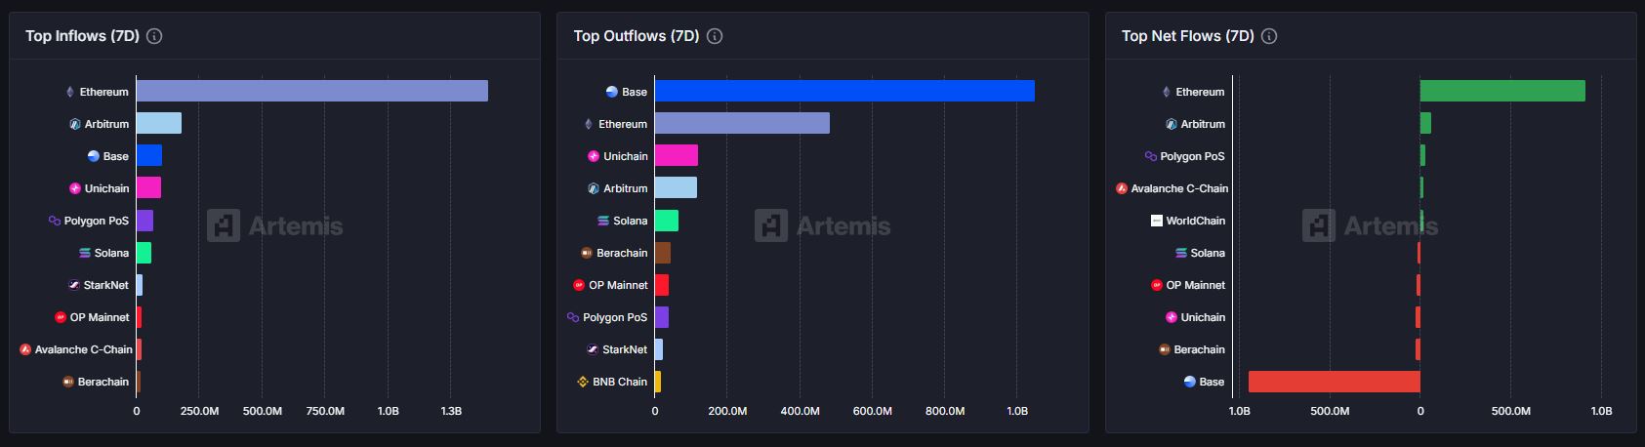Click the 1.3B axis value in Top Inflows
1645x447 pixels.
point(451,411)
